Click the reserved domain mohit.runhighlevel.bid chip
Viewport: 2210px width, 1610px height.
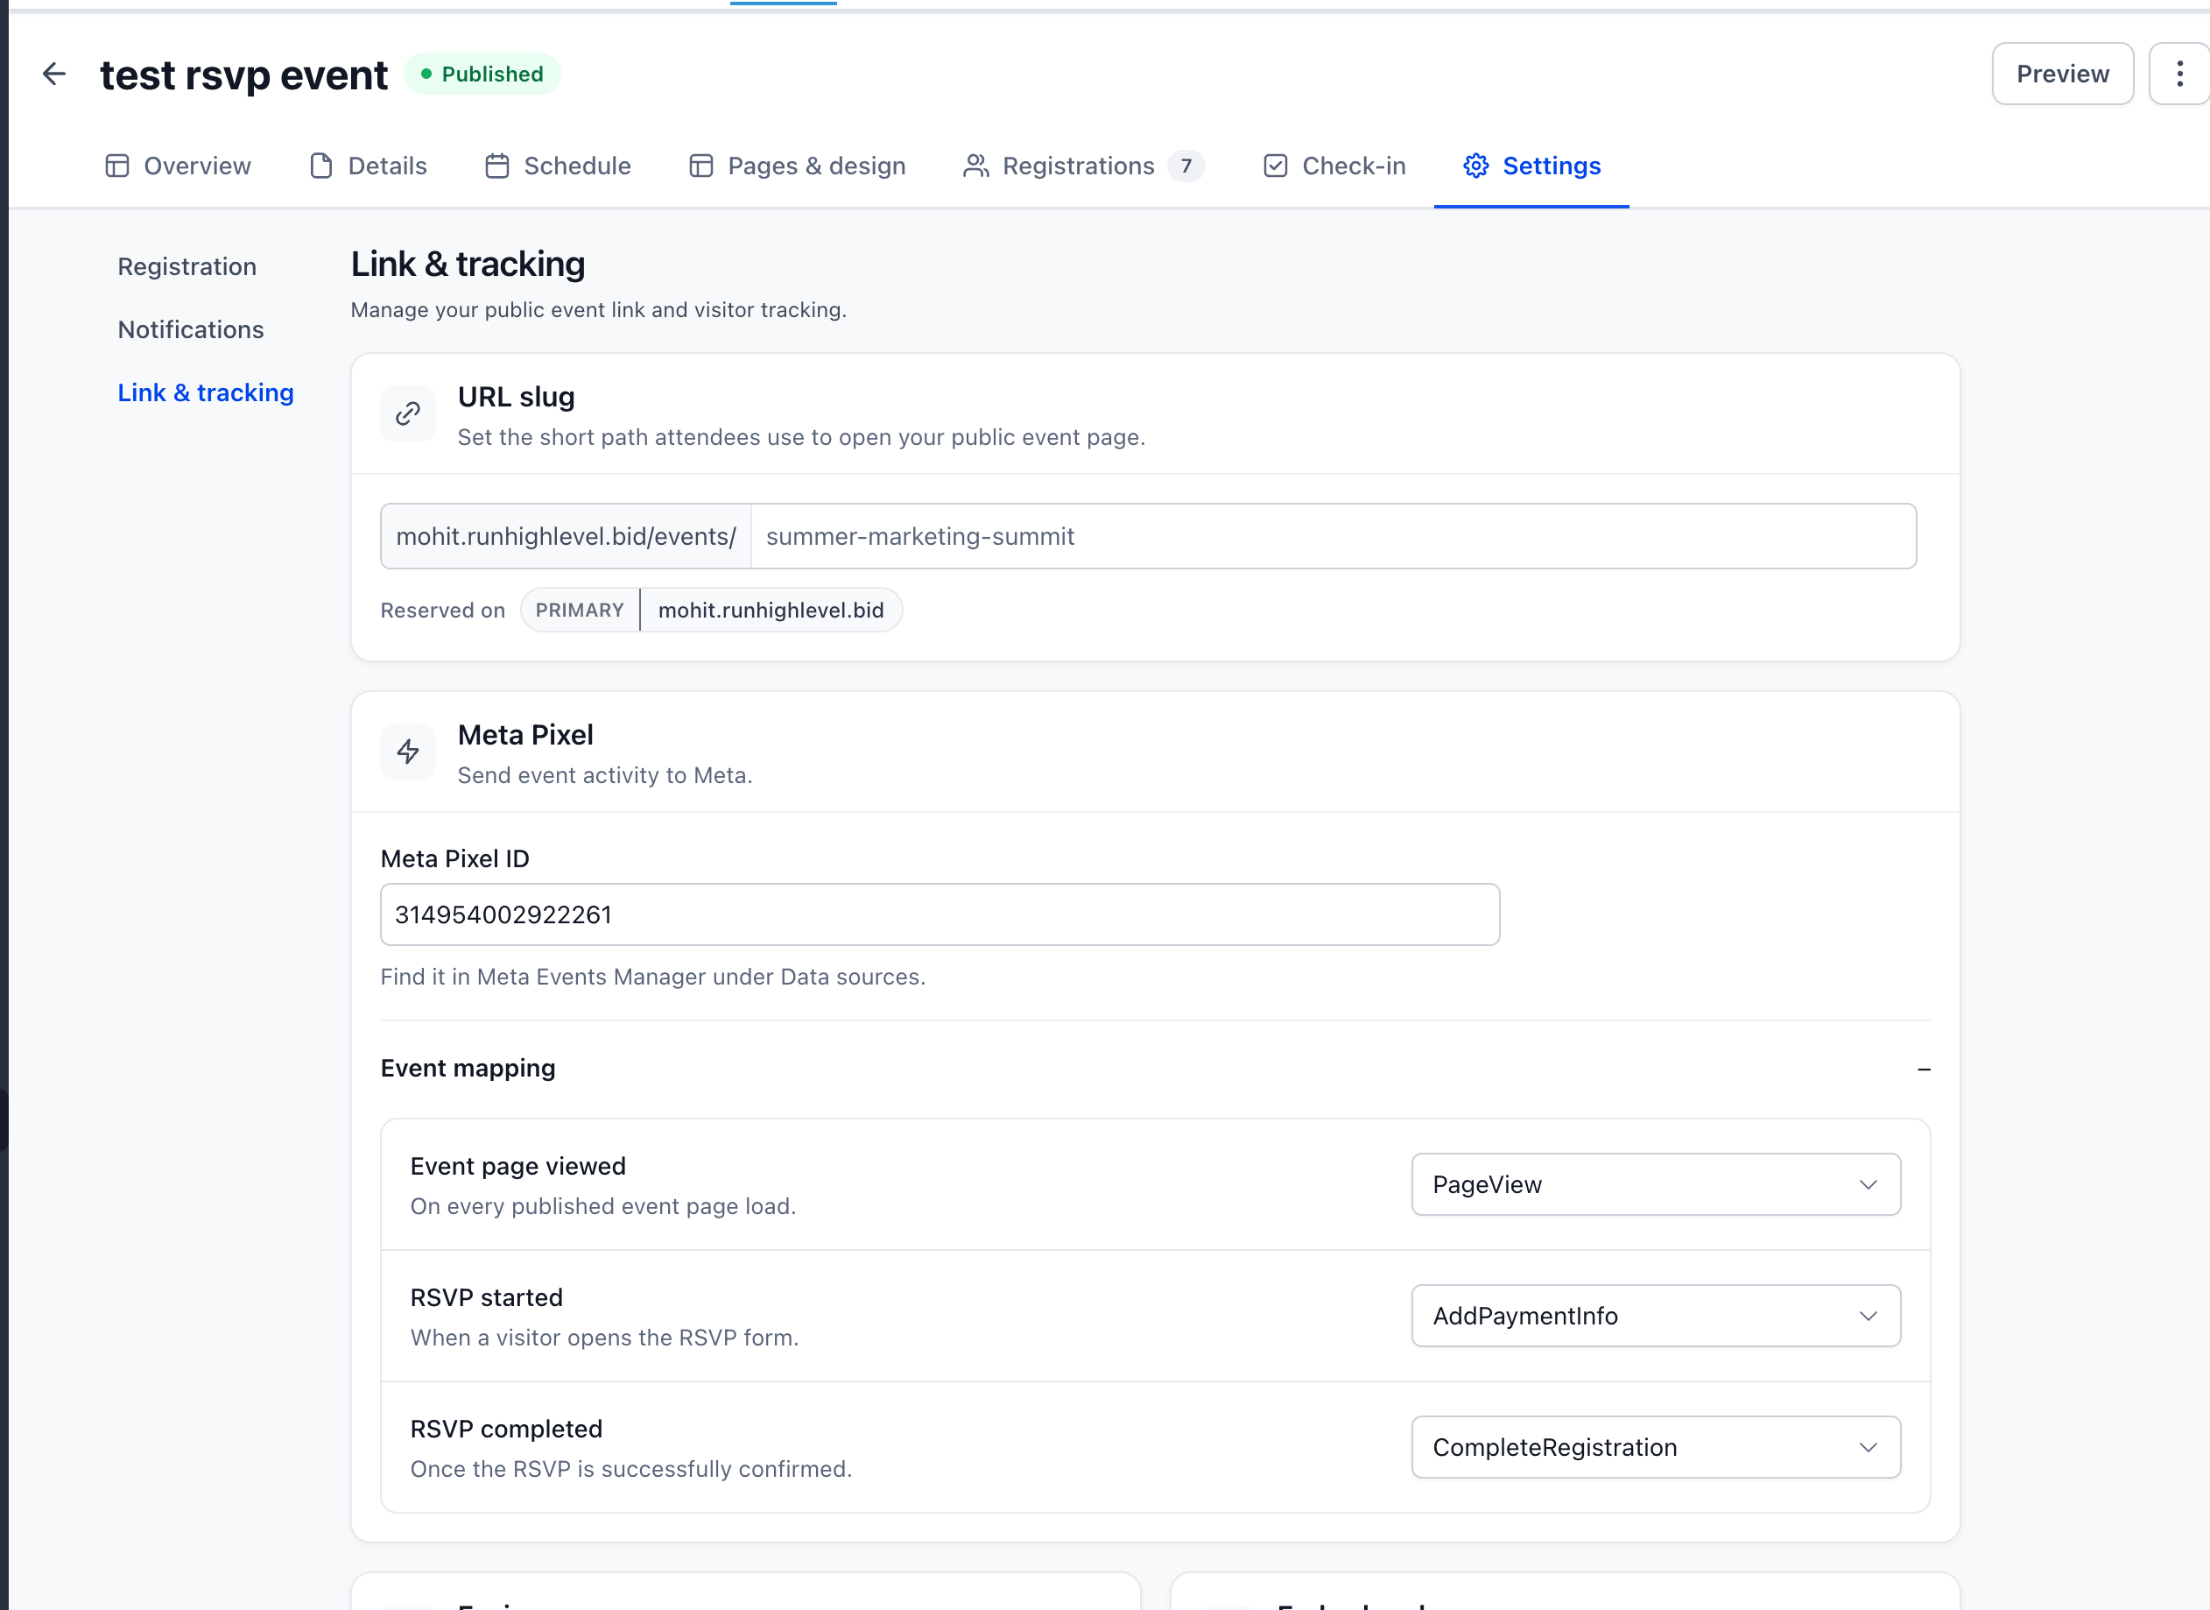pyautogui.click(x=771, y=610)
